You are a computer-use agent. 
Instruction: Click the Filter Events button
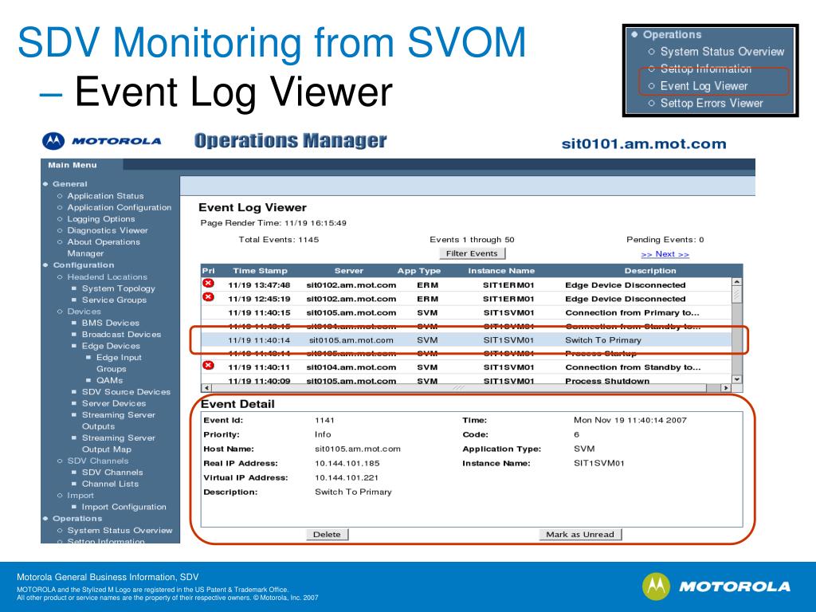click(472, 253)
